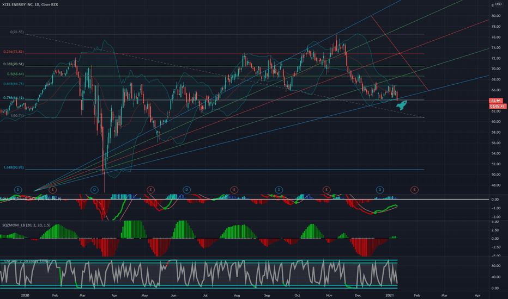
Task: Click the 68.00 price axis value
Action: tap(495, 79)
